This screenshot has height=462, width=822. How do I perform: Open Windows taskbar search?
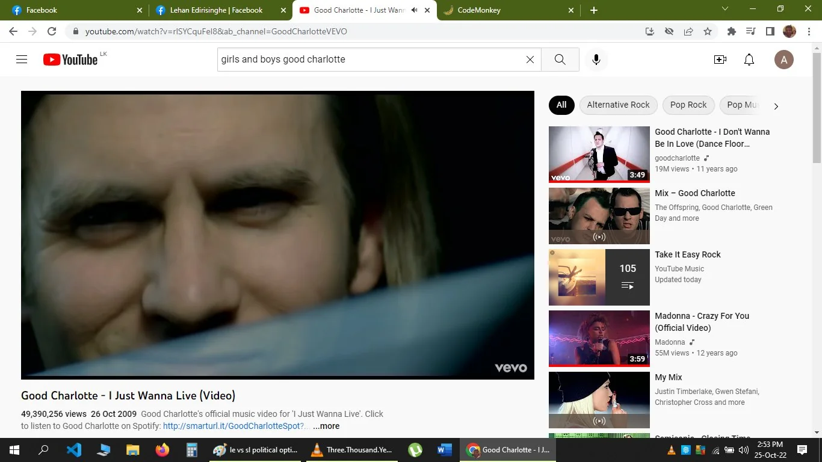(x=43, y=450)
